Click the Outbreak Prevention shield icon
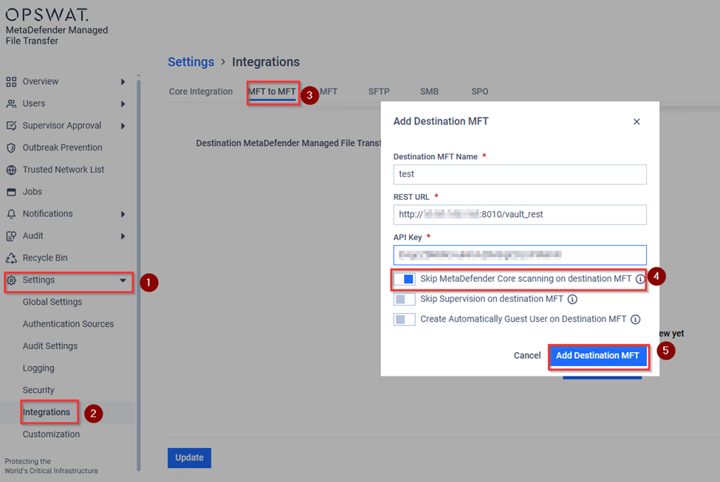This screenshot has height=482, width=720. coord(12,148)
